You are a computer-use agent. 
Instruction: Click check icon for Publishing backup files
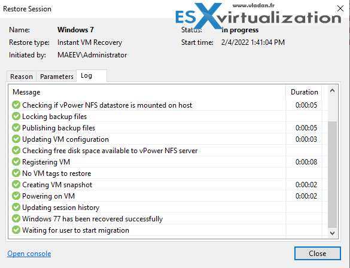[16, 127]
